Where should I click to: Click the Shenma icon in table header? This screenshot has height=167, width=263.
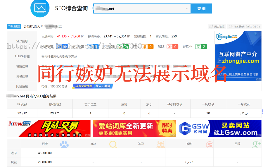click(x=161, y=144)
